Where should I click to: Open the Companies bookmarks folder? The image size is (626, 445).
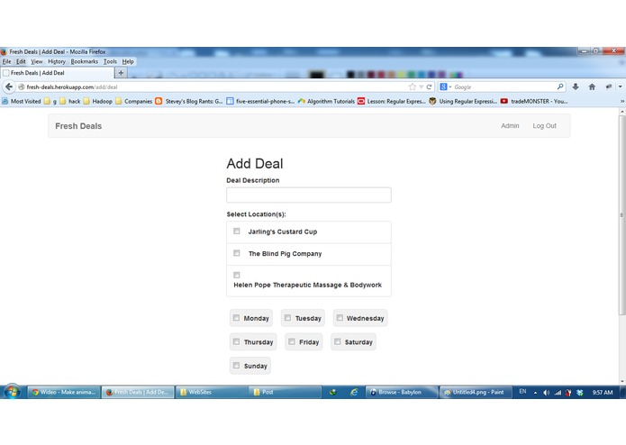pyautogui.click(x=133, y=102)
